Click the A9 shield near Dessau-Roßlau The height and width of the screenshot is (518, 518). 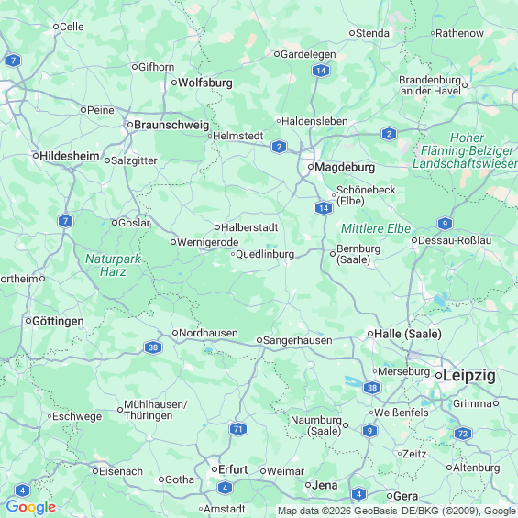(445, 224)
